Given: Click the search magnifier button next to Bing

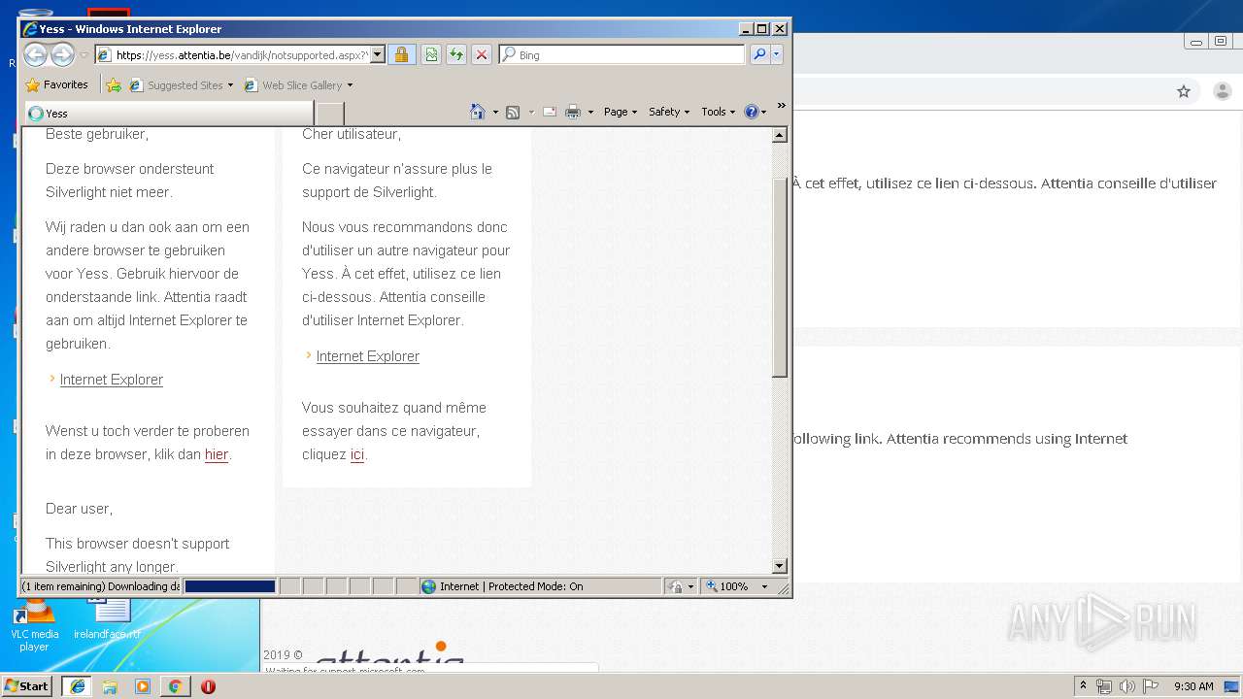Looking at the screenshot, I should 759,54.
